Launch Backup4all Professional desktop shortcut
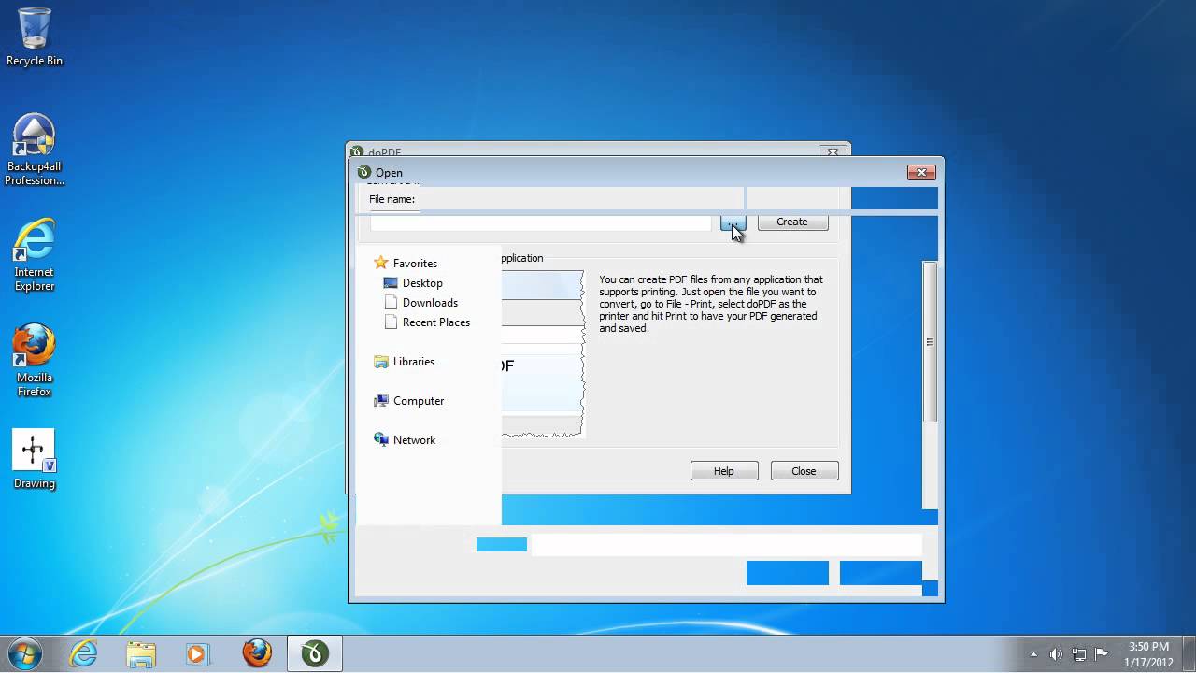The height and width of the screenshot is (673, 1196). (x=35, y=150)
